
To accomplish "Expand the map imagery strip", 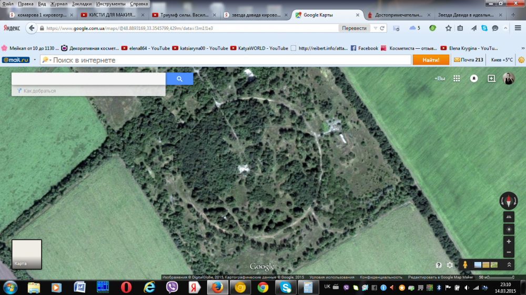I will coord(509,265).
